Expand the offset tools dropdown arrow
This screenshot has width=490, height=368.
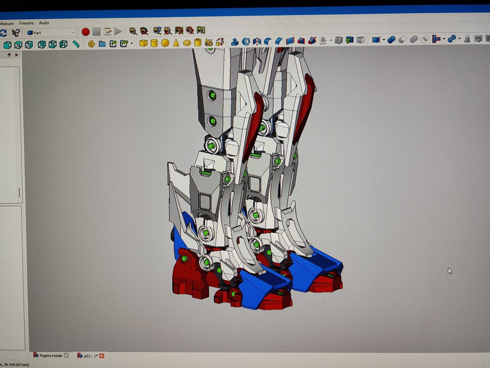click(x=331, y=41)
